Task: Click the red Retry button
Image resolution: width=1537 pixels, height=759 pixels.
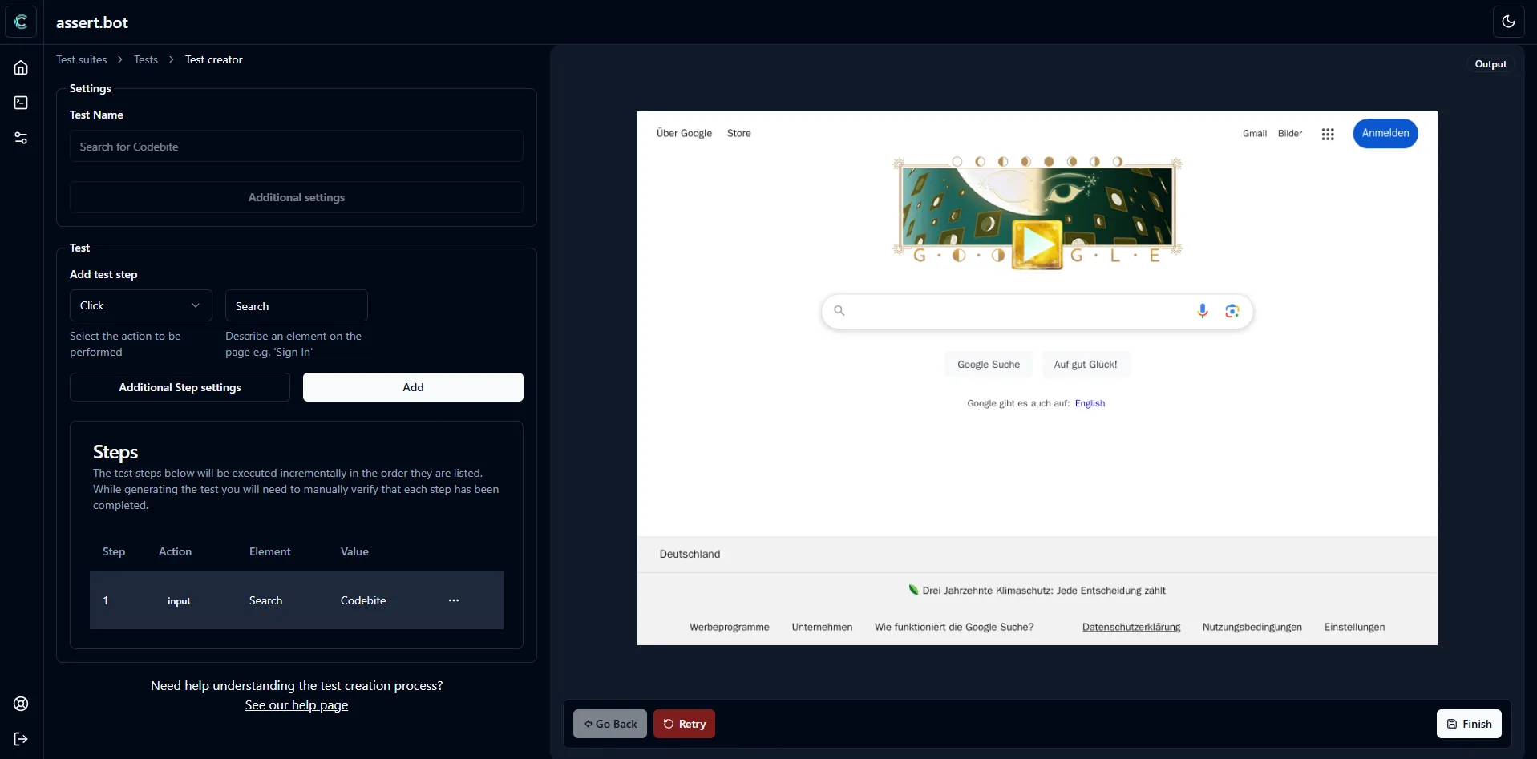Action: pyautogui.click(x=684, y=724)
